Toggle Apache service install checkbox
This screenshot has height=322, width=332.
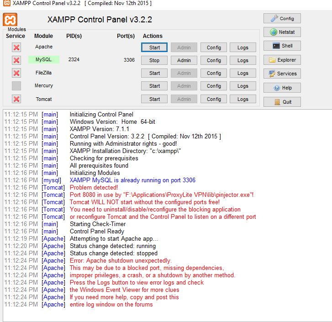[16, 48]
